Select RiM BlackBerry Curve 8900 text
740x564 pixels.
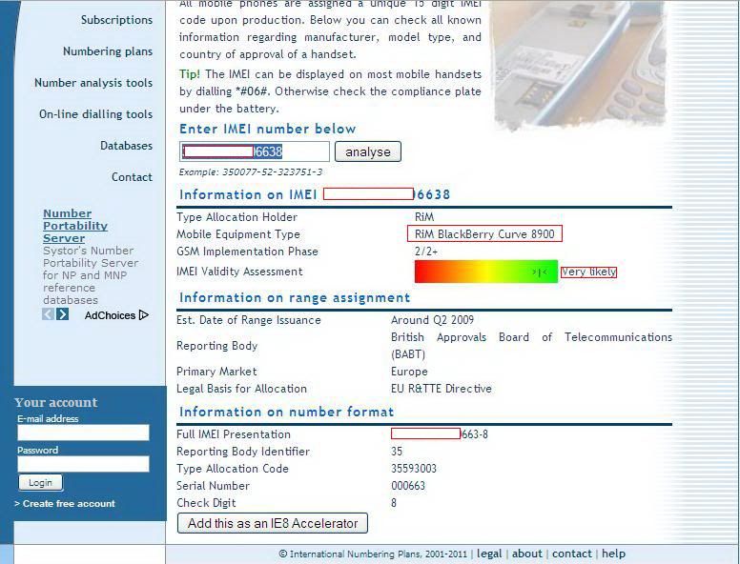click(x=484, y=234)
